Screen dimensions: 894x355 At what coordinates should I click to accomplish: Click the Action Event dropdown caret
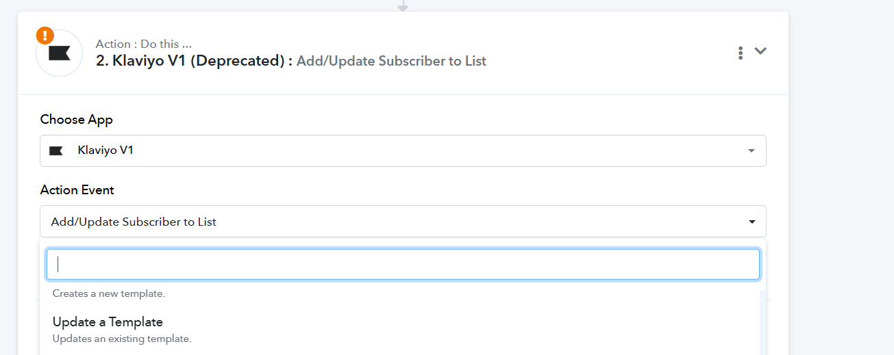pyautogui.click(x=752, y=222)
